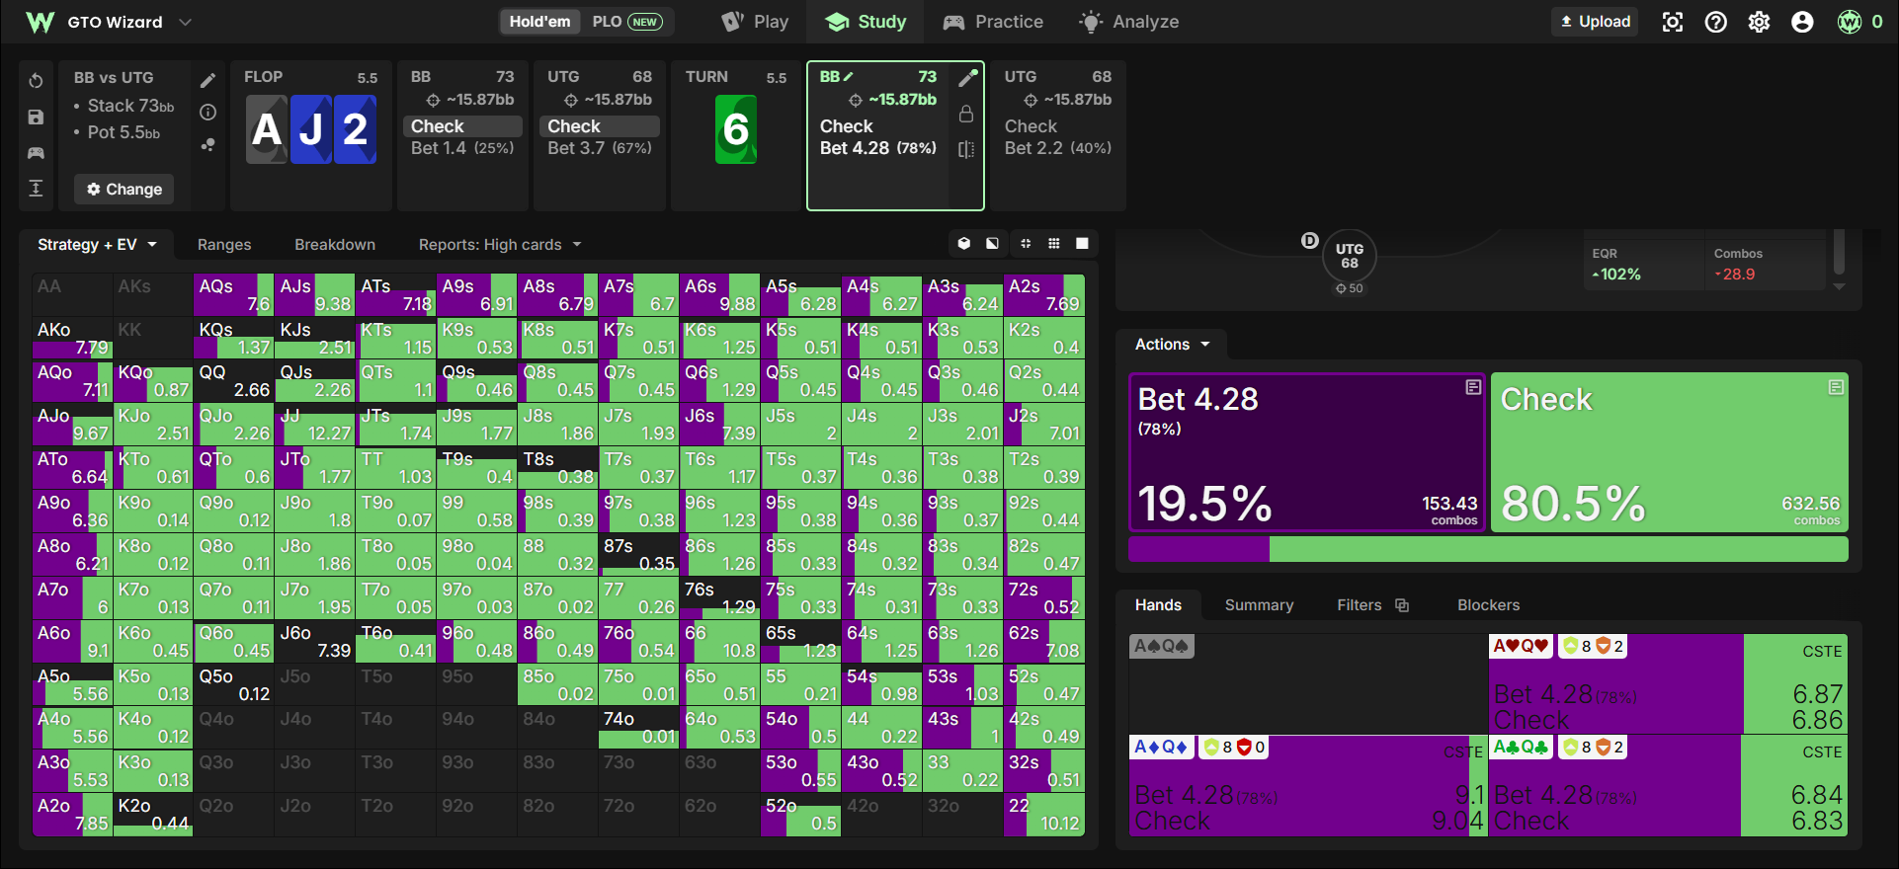Open the Analyze tab

pos(1129,22)
